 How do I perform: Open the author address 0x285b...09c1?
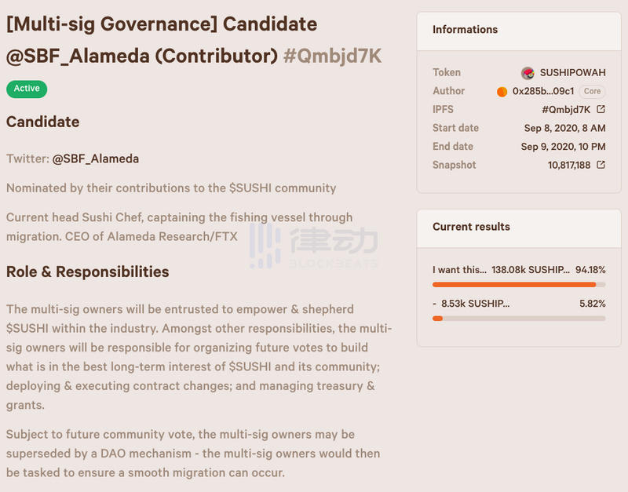[543, 92]
